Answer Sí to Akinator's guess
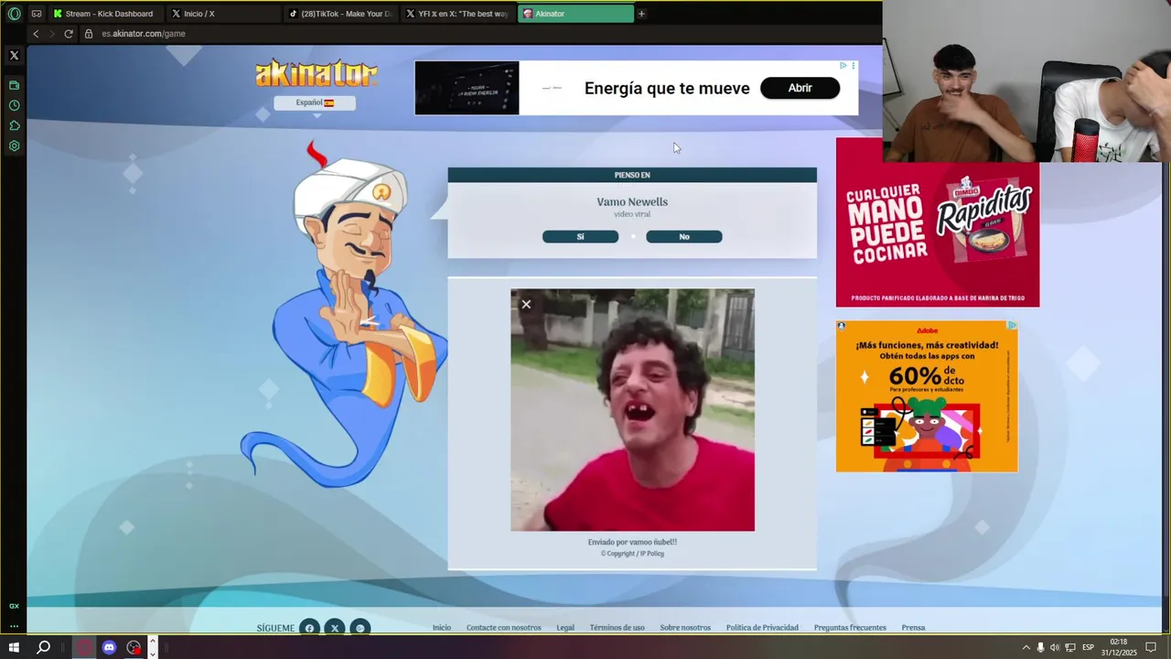The width and height of the screenshot is (1171, 659). click(580, 237)
